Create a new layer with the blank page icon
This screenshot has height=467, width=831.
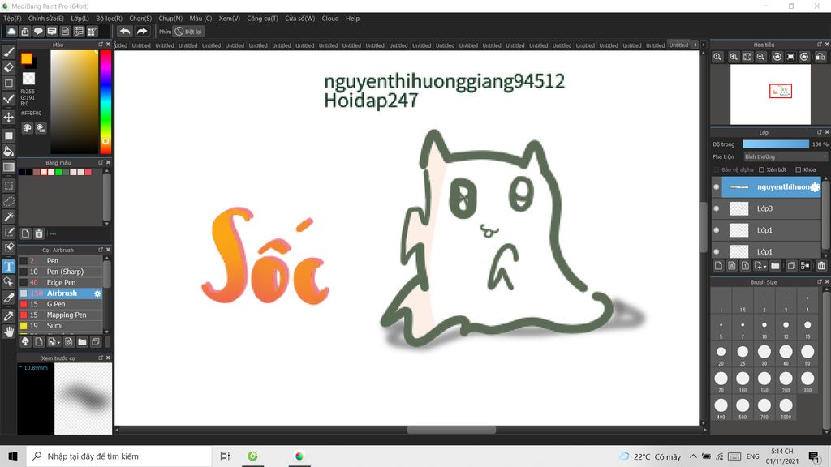[x=719, y=266]
